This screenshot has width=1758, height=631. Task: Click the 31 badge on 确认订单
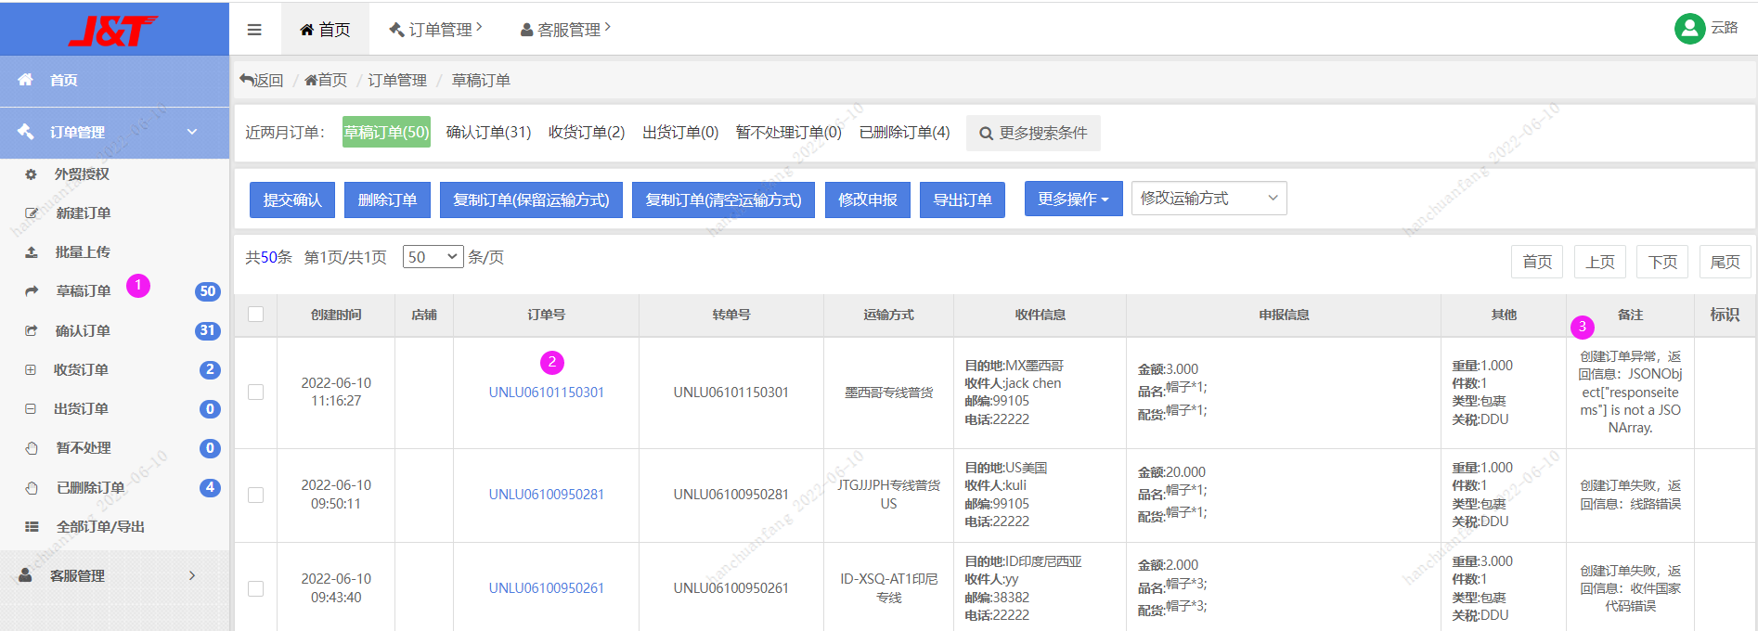coord(208,330)
